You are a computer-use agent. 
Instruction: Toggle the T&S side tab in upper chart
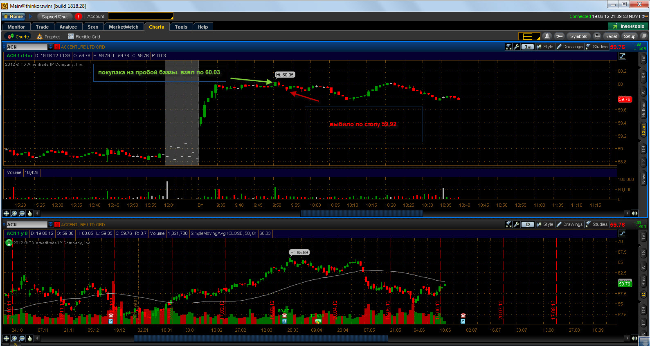coord(643,76)
